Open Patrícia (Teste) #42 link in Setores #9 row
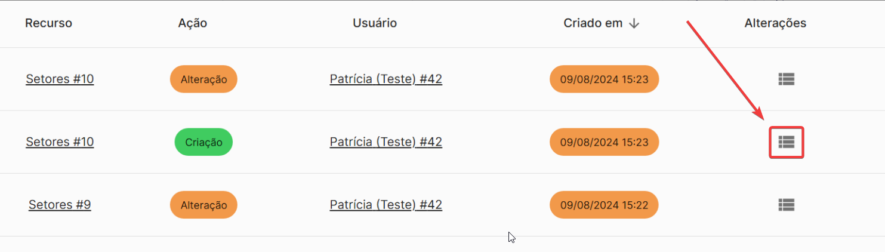885x252 pixels. coord(386,205)
